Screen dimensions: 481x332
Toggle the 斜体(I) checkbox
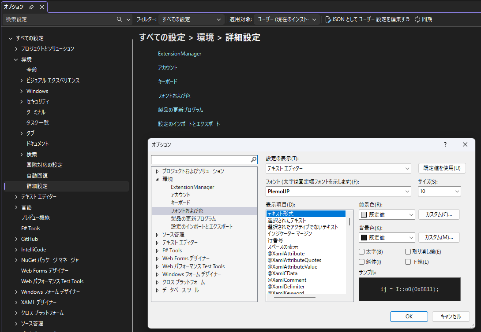pos(362,262)
